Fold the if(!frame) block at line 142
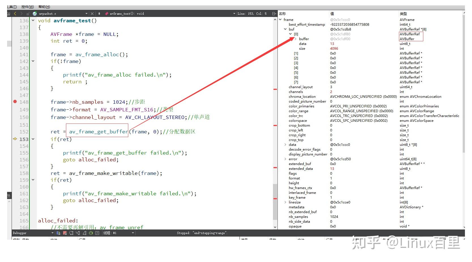 (x=33, y=61)
